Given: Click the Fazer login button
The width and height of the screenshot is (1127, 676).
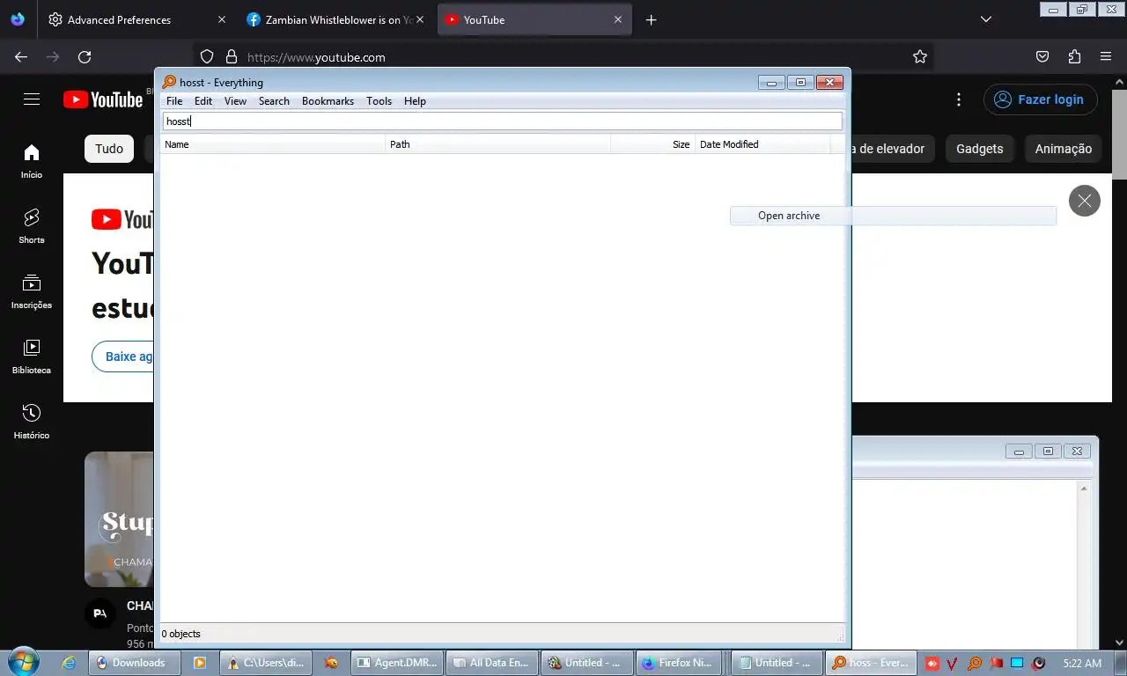Looking at the screenshot, I should 1041,99.
